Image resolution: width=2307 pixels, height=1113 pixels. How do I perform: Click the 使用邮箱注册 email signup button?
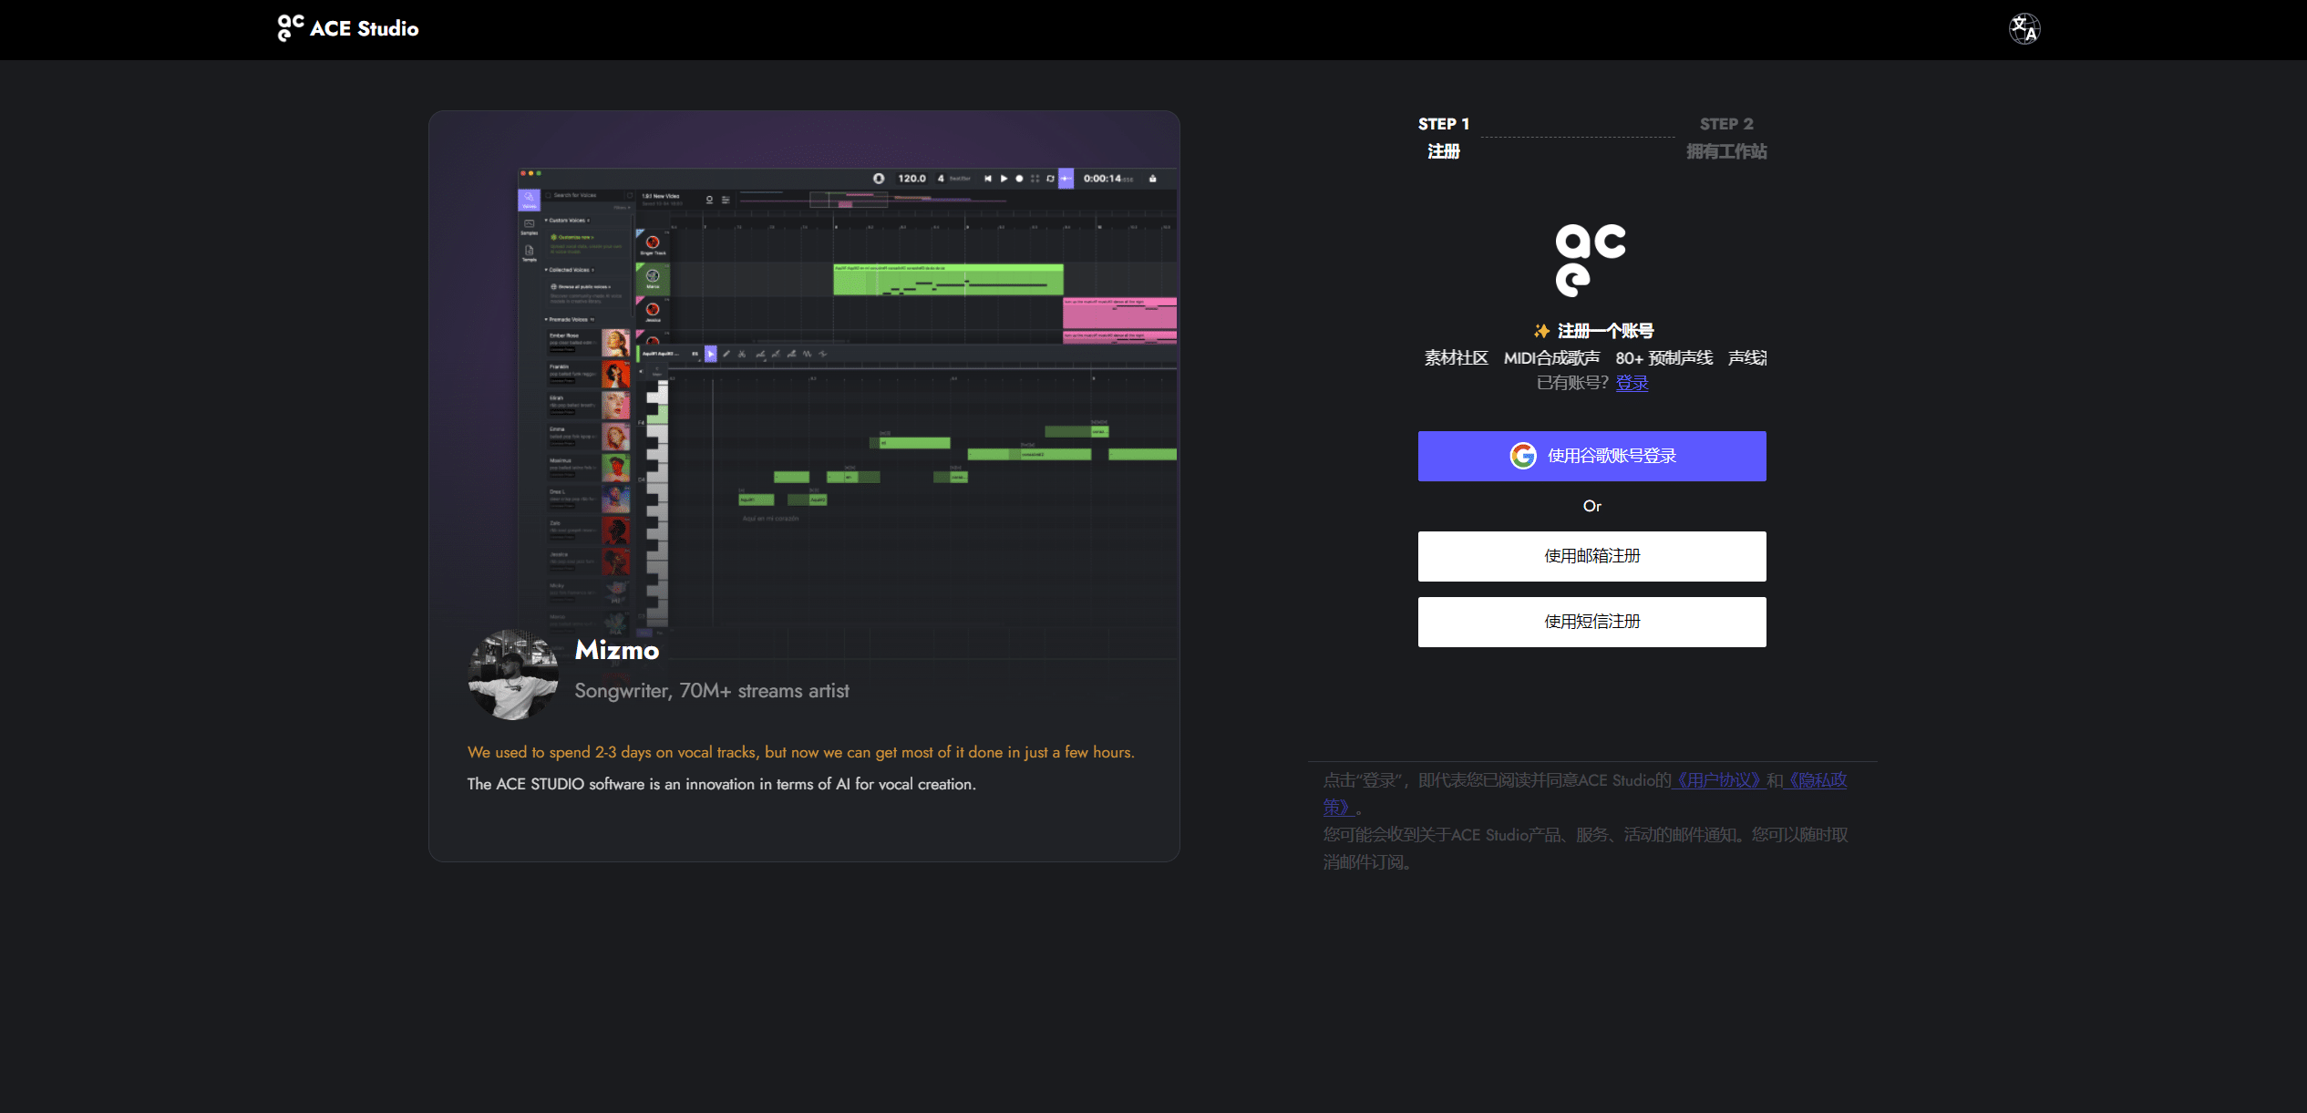pyautogui.click(x=1591, y=556)
